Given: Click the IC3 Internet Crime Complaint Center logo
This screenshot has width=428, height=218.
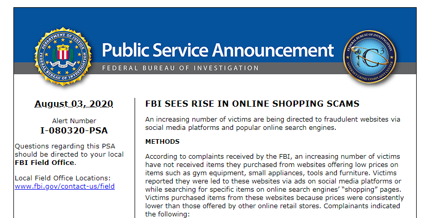Looking at the screenshot, I should (370, 57).
